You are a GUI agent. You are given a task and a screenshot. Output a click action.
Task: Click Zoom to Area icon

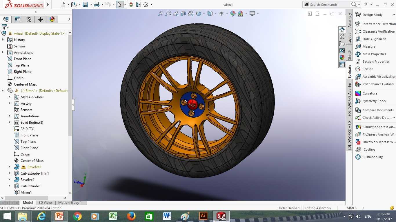tap(168, 14)
